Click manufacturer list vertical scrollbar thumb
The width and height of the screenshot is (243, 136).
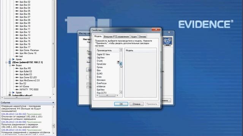[121, 63]
